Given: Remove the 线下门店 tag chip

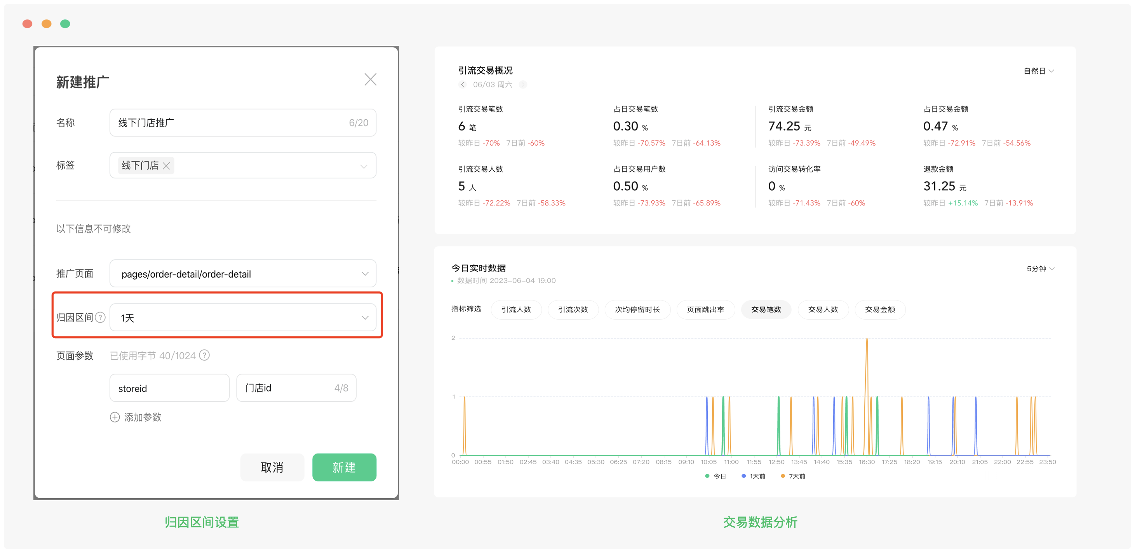Looking at the screenshot, I should coord(166,166).
